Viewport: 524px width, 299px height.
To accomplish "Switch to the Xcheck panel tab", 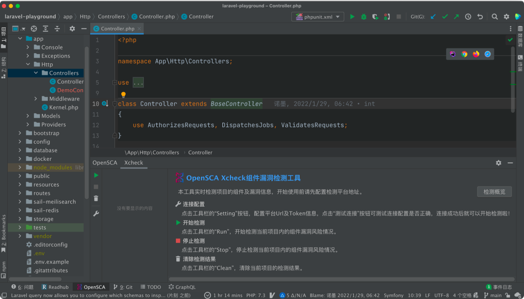I will tap(134, 163).
